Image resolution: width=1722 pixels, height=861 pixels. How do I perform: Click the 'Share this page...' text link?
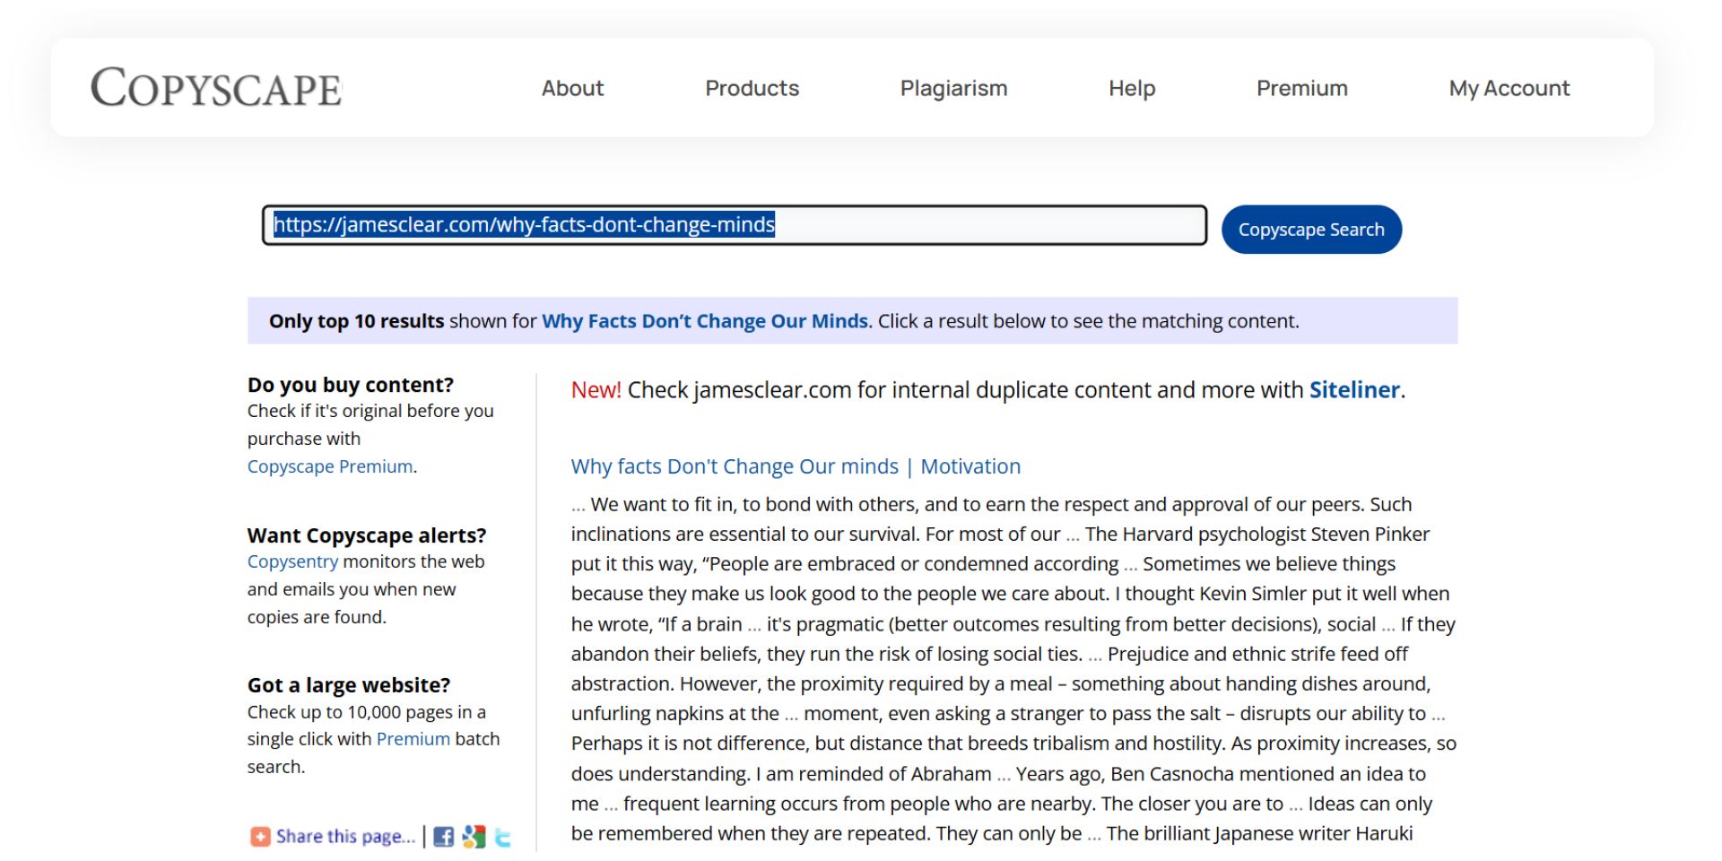point(345,837)
